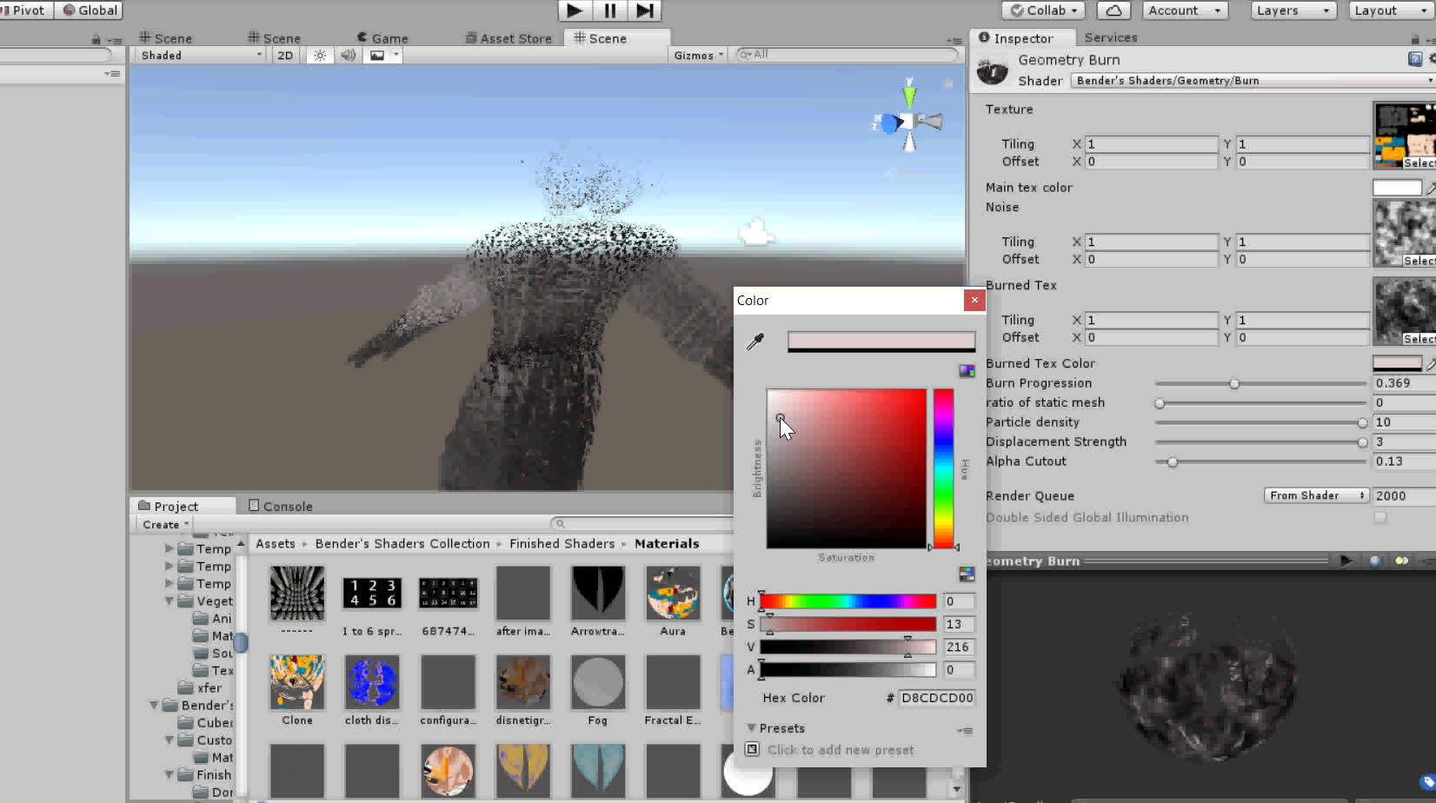Click the Burn Progression slider handle
This screenshot has height=803, width=1436.
[x=1234, y=383]
